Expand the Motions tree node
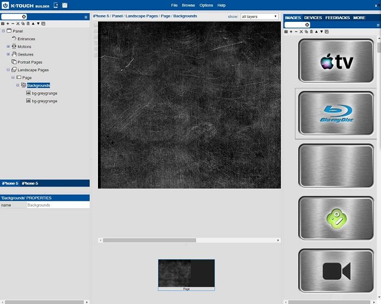The height and width of the screenshot is (304, 381). coord(8,46)
